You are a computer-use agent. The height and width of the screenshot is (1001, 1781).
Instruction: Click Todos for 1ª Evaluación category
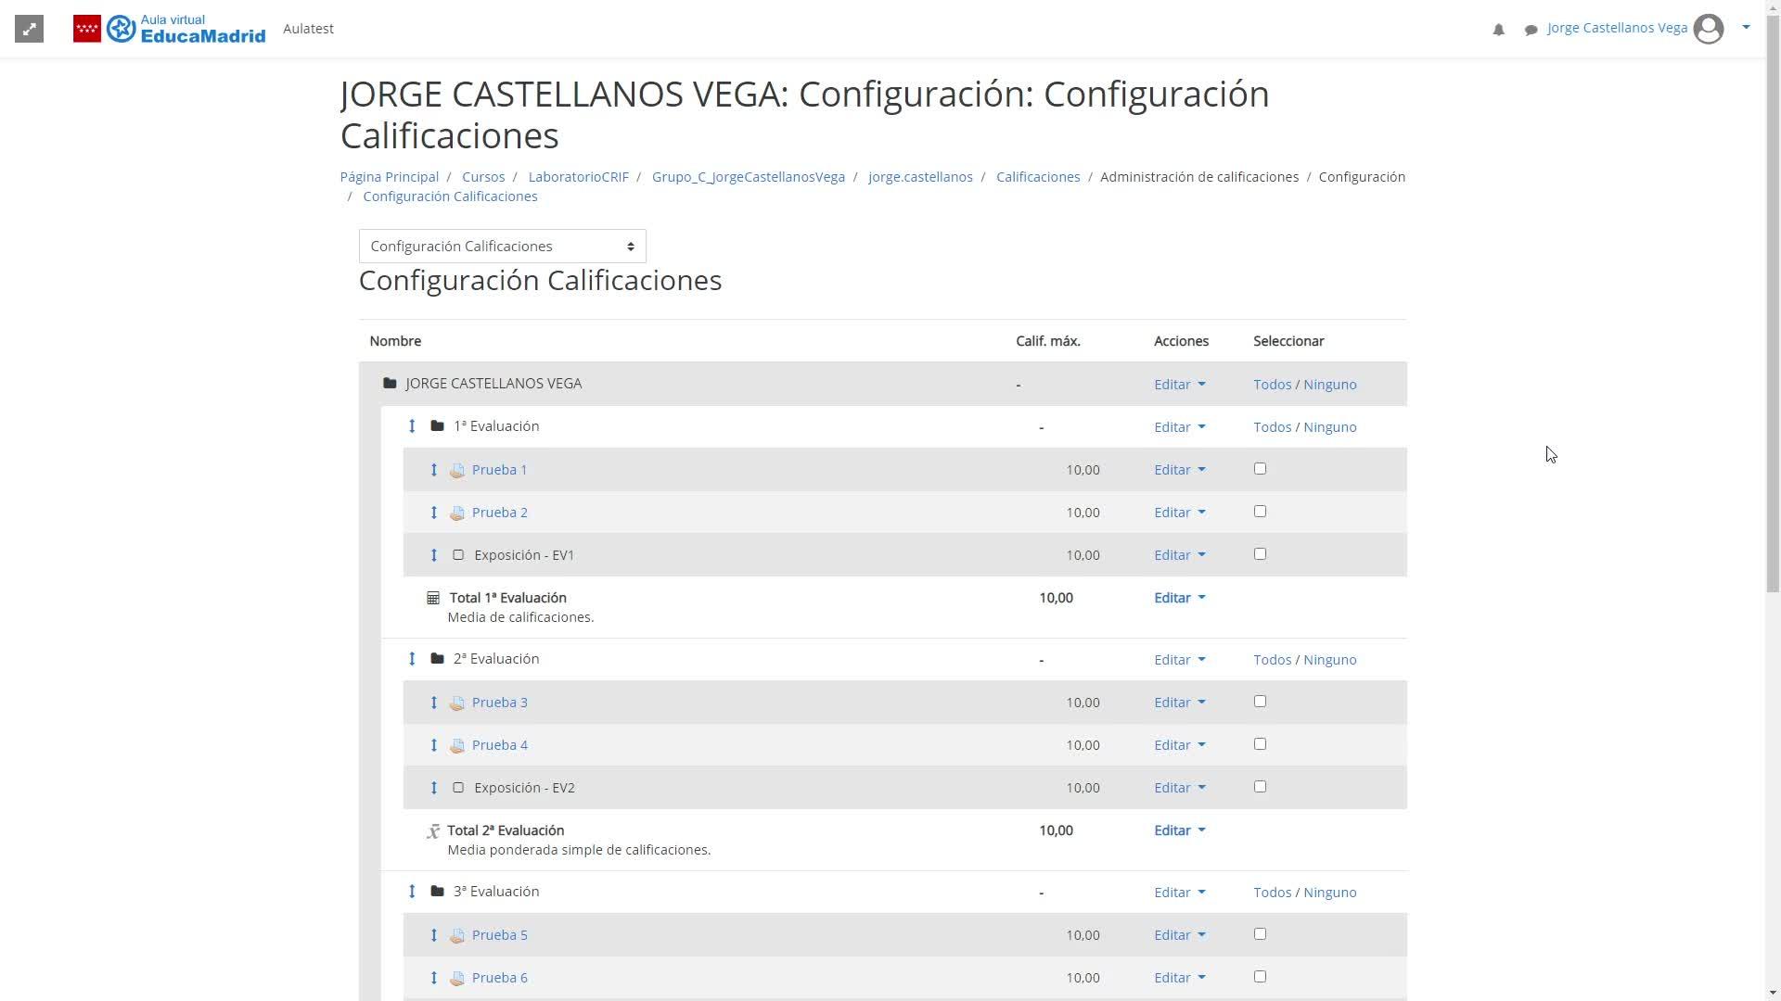coord(1272,427)
